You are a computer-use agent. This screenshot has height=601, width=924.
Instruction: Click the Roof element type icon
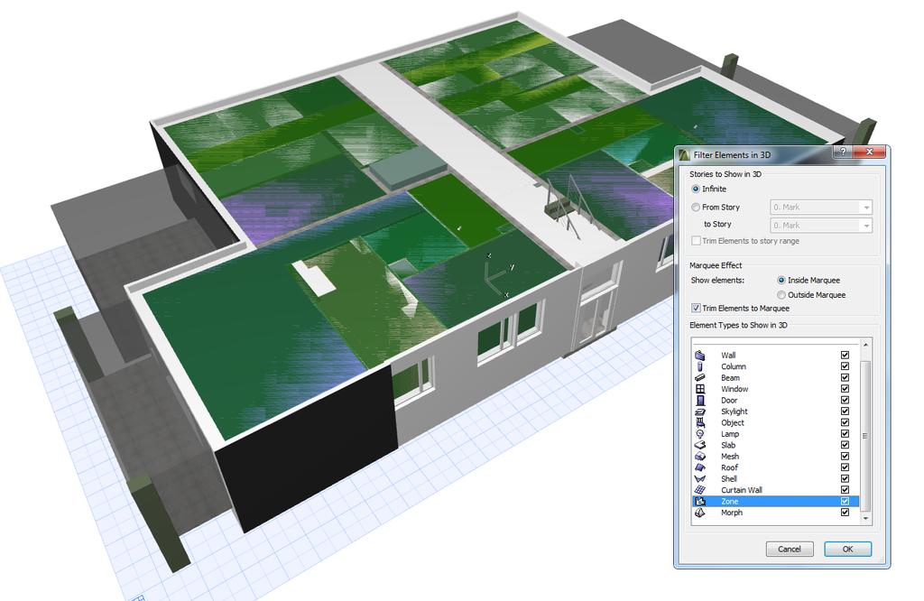[700, 467]
